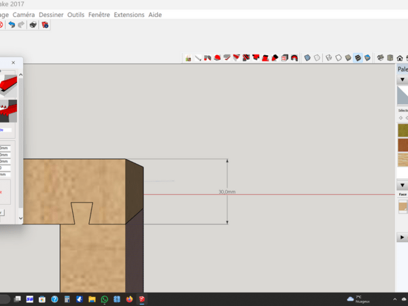This screenshot has width=408, height=306.
Task: Open the Caméra menu
Action: (23, 14)
